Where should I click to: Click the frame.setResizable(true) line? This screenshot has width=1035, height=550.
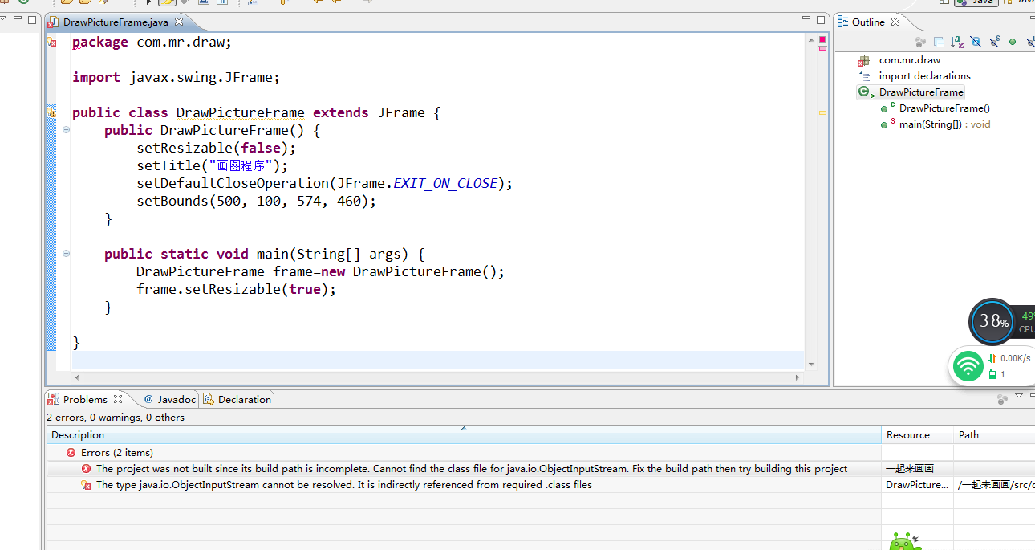click(236, 289)
